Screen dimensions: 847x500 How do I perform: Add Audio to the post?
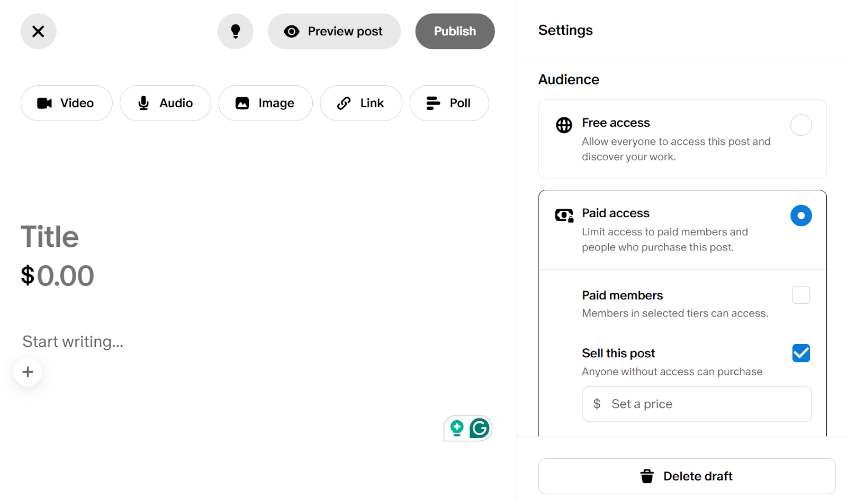(x=165, y=103)
